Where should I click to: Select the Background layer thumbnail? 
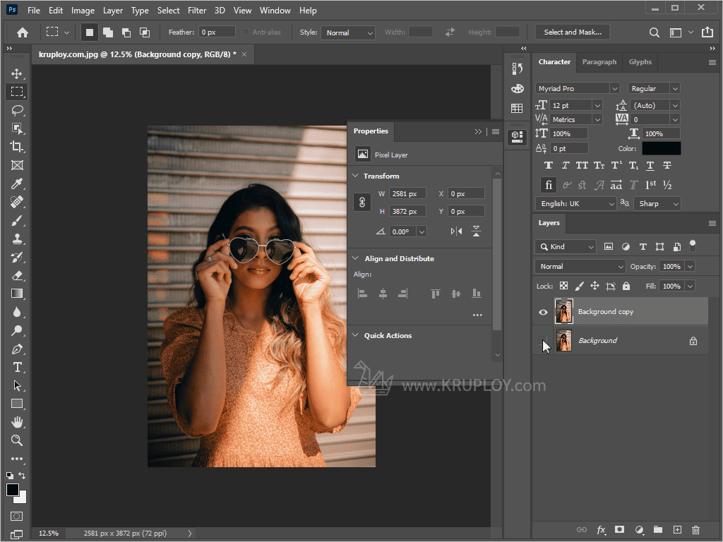(563, 341)
